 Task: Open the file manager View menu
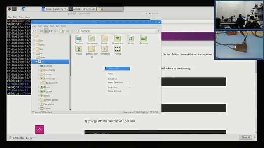coord(46,26)
